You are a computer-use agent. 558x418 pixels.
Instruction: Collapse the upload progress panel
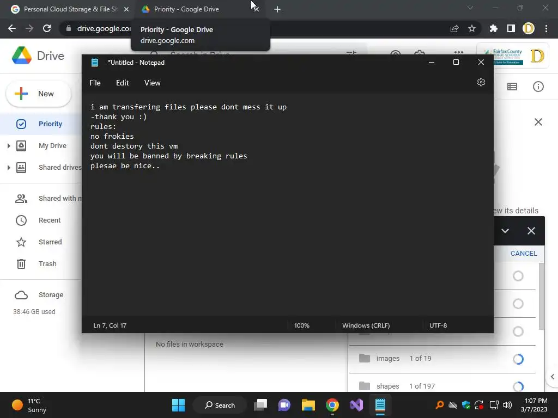click(x=505, y=231)
